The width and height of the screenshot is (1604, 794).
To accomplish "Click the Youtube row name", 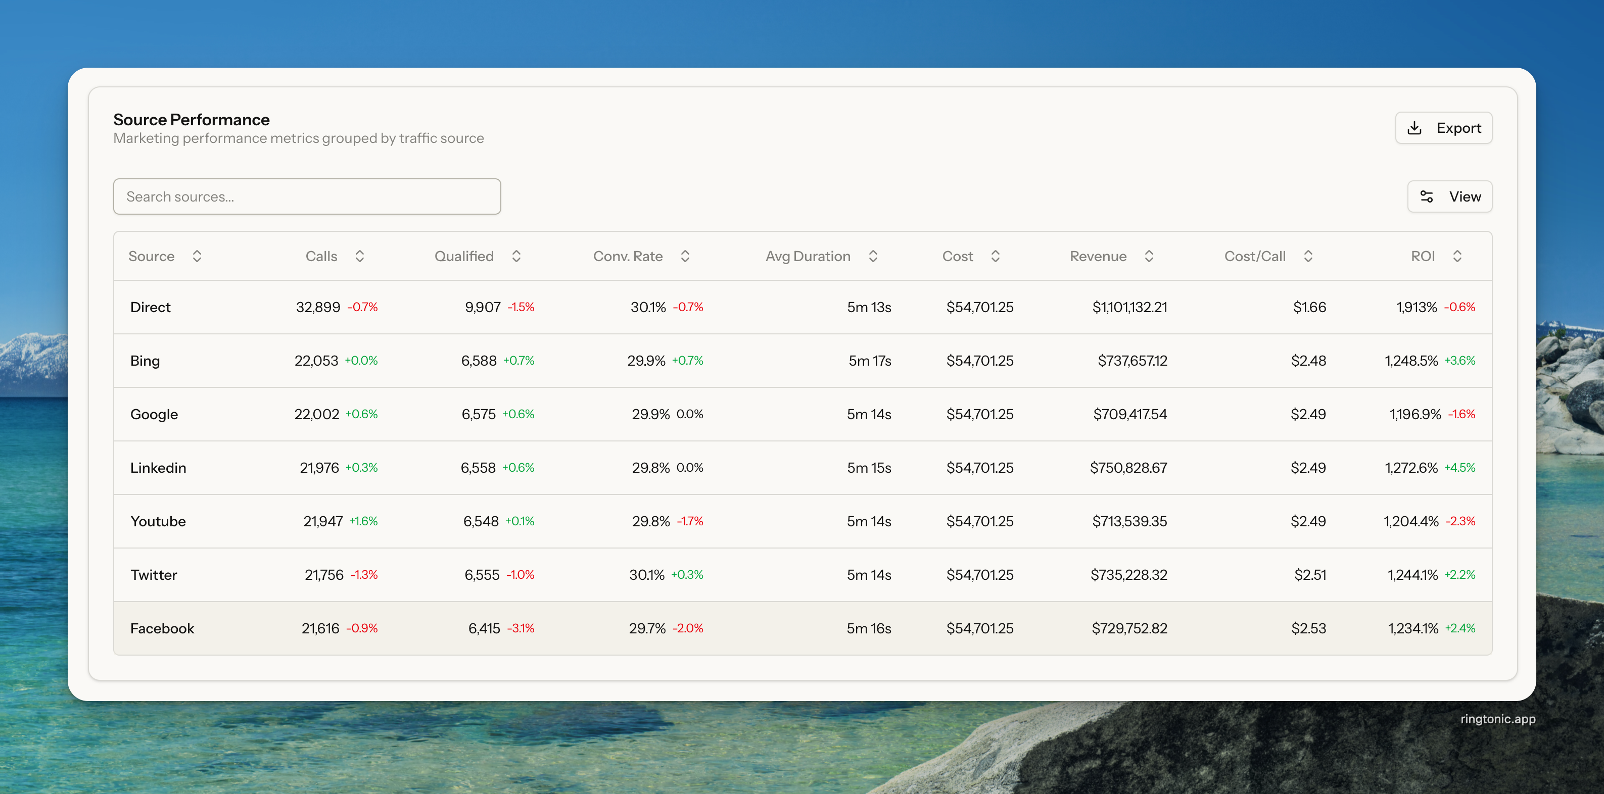I will click(158, 521).
